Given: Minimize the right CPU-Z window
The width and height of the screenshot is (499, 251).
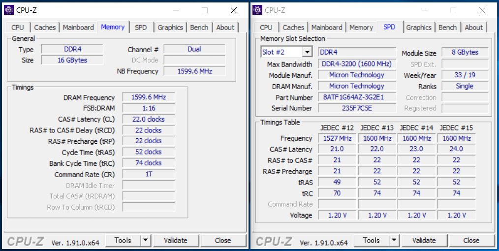Looking at the screenshot, I should [425, 10].
